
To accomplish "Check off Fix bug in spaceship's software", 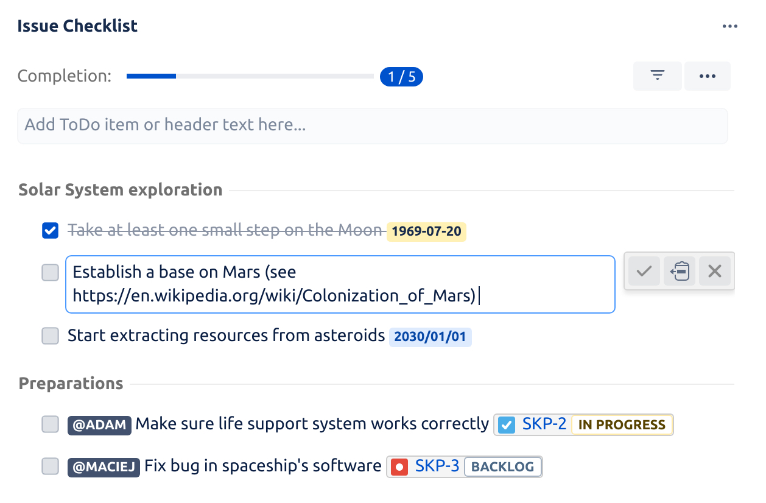I will (x=50, y=466).
